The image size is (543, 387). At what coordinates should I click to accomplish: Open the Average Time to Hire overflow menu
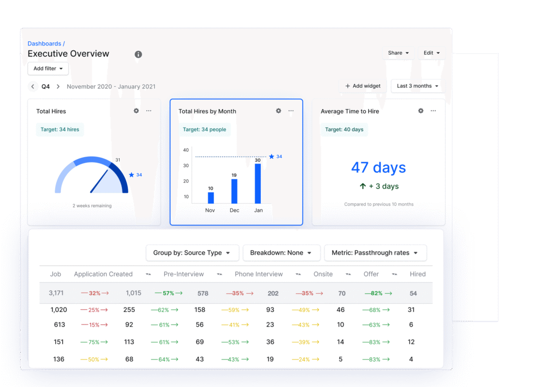tap(433, 111)
